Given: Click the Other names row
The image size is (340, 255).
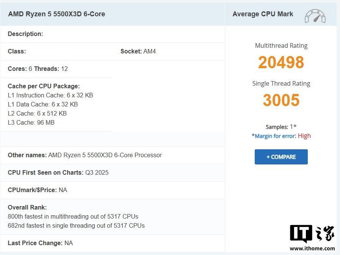Looking at the screenshot, I should pos(85,155).
